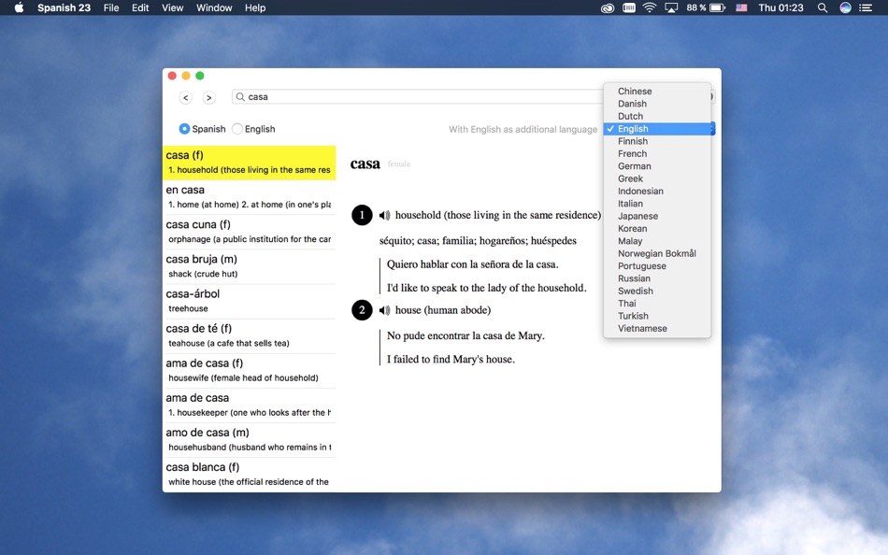This screenshot has width=888, height=555.
Task: Select the 'amo de casa (m)' entry
Action: tap(250, 439)
